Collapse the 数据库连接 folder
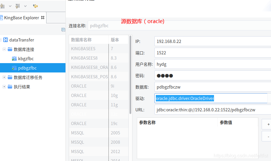 [4, 49]
